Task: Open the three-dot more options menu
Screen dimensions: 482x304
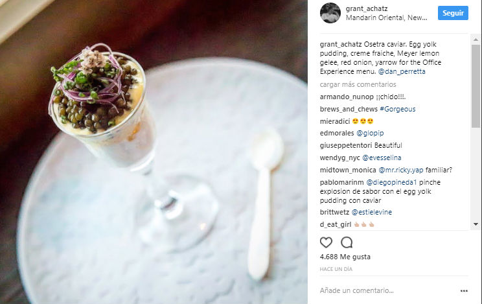Action: click(464, 291)
